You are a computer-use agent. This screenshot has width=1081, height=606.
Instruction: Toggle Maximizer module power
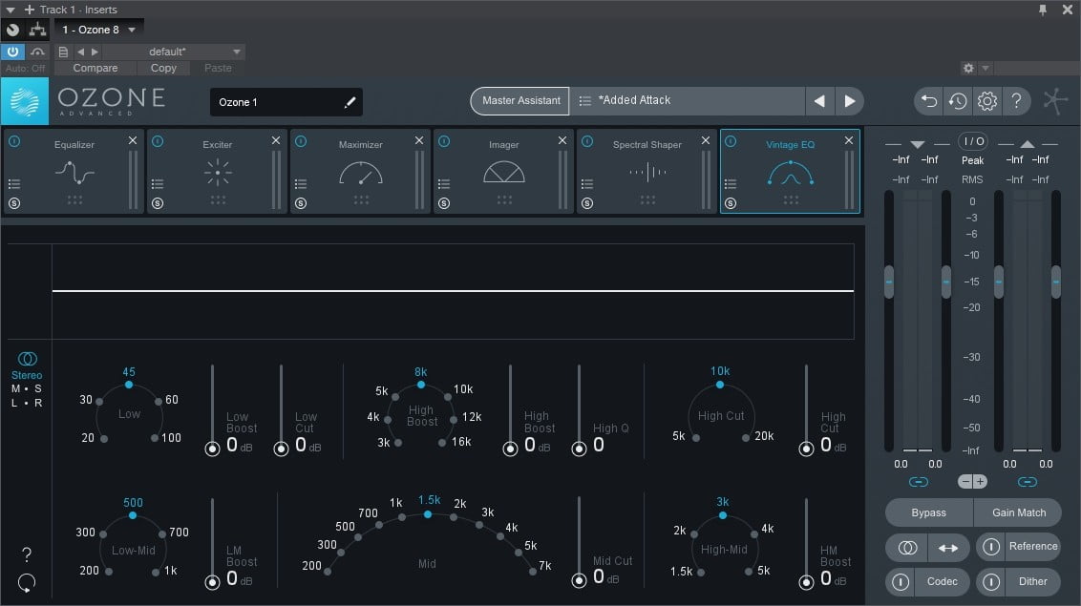pos(301,141)
